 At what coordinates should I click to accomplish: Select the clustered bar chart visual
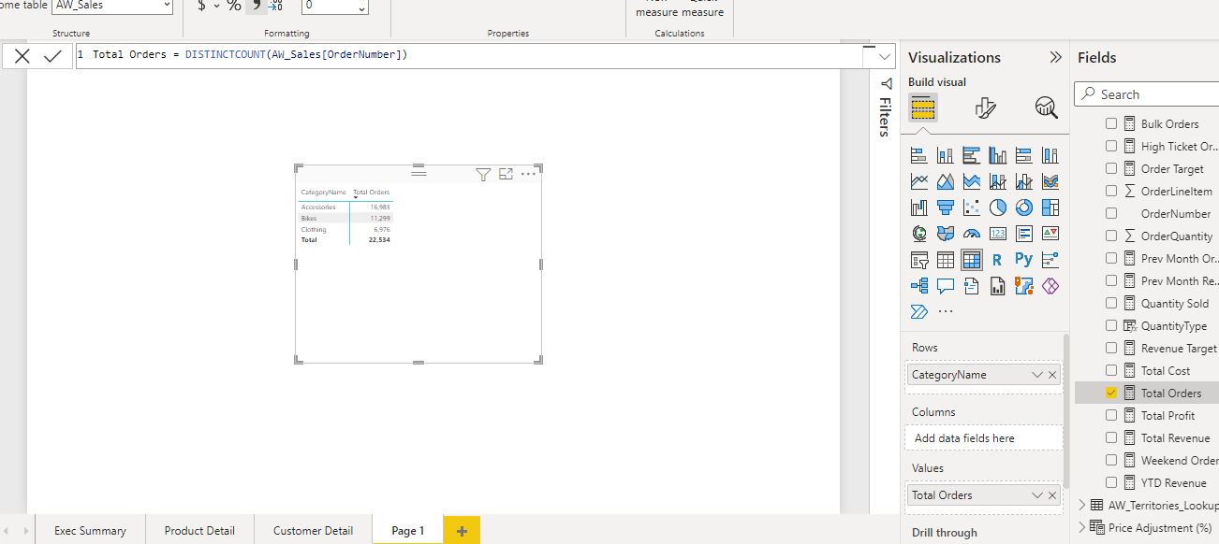click(972, 155)
